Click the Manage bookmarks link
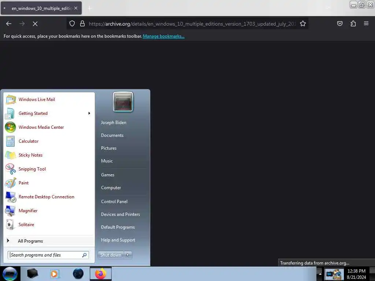The image size is (375, 281). click(164, 36)
